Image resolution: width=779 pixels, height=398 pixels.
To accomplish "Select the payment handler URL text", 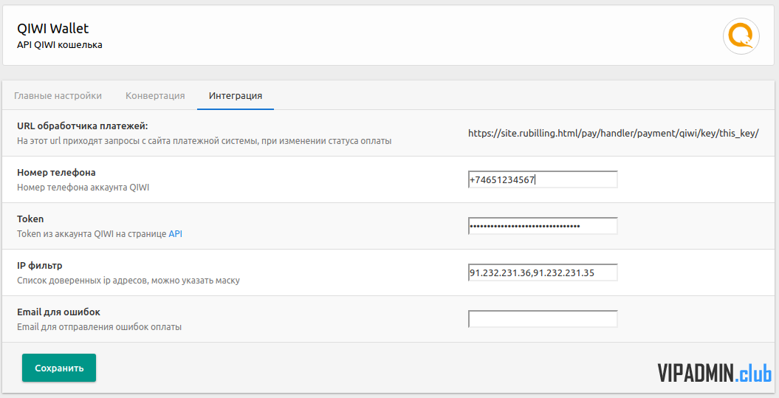I will tap(613, 133).
